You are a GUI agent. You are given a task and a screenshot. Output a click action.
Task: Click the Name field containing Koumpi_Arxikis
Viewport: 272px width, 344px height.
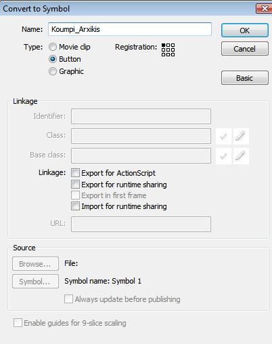(x=130, y=29)
